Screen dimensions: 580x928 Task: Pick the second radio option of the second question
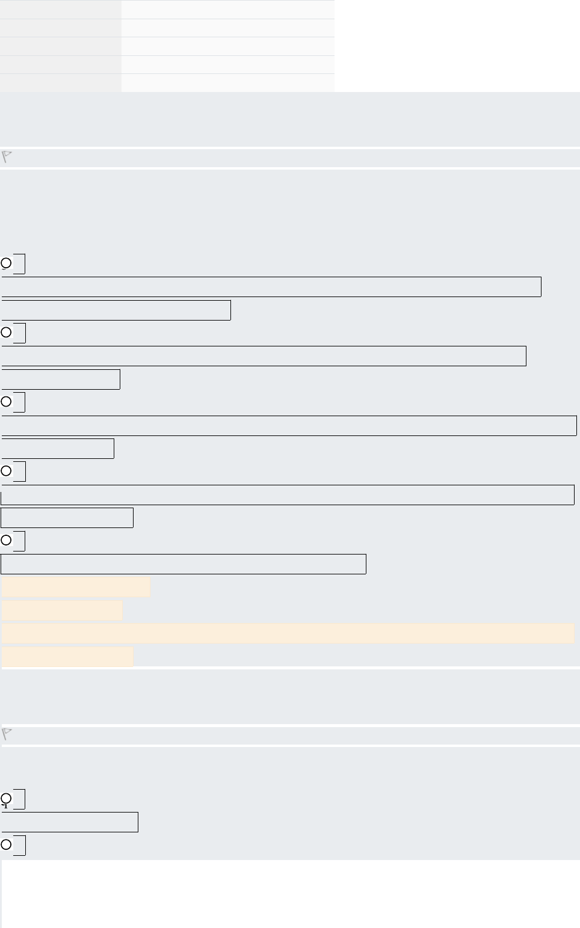[6, 845]
